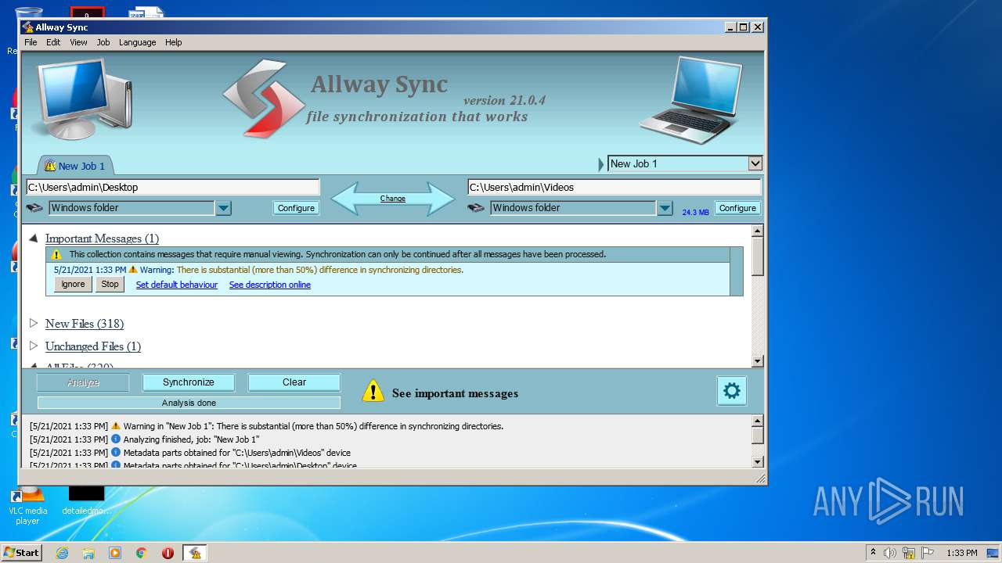Click the Start button
Viewport: 1002px width, 563px height.
(x=21, y=553)
